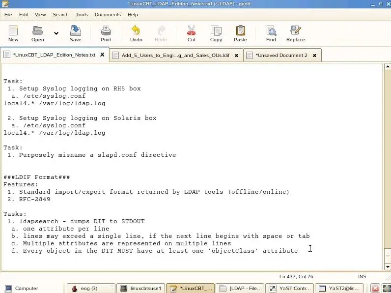Switch to the Add_5_Users ldif tab
The image size is (391, 293).
(175, 56)
